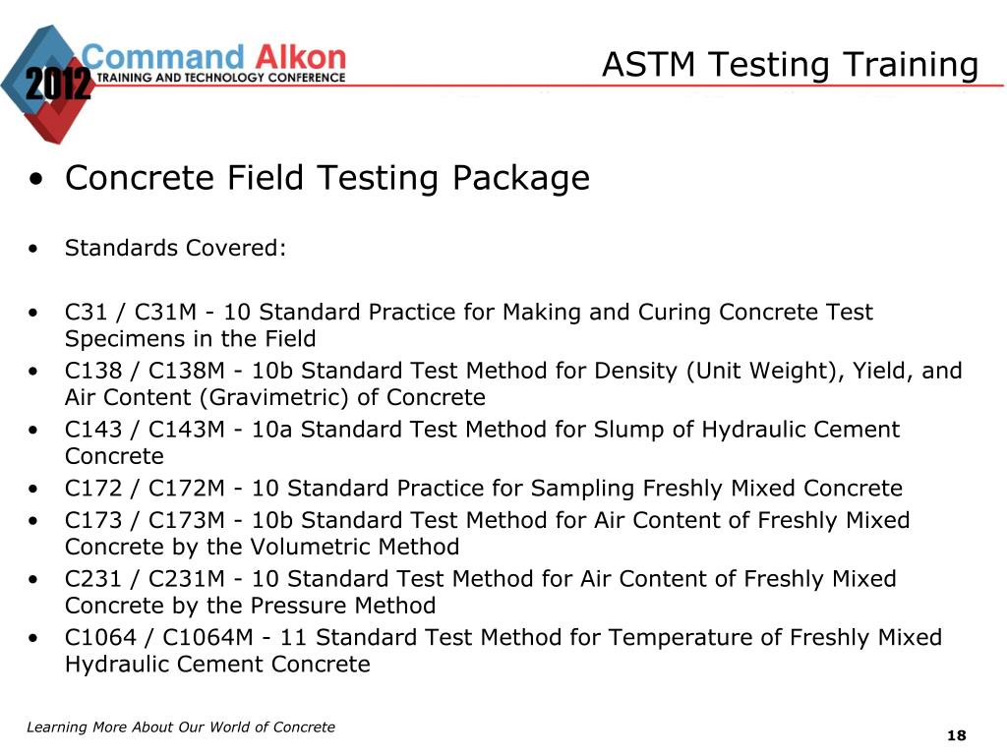Click the bullet marker beside C1064 entry
This screenshot has width=1007, height=755.
pyautogui.click(x=33, y=639)
